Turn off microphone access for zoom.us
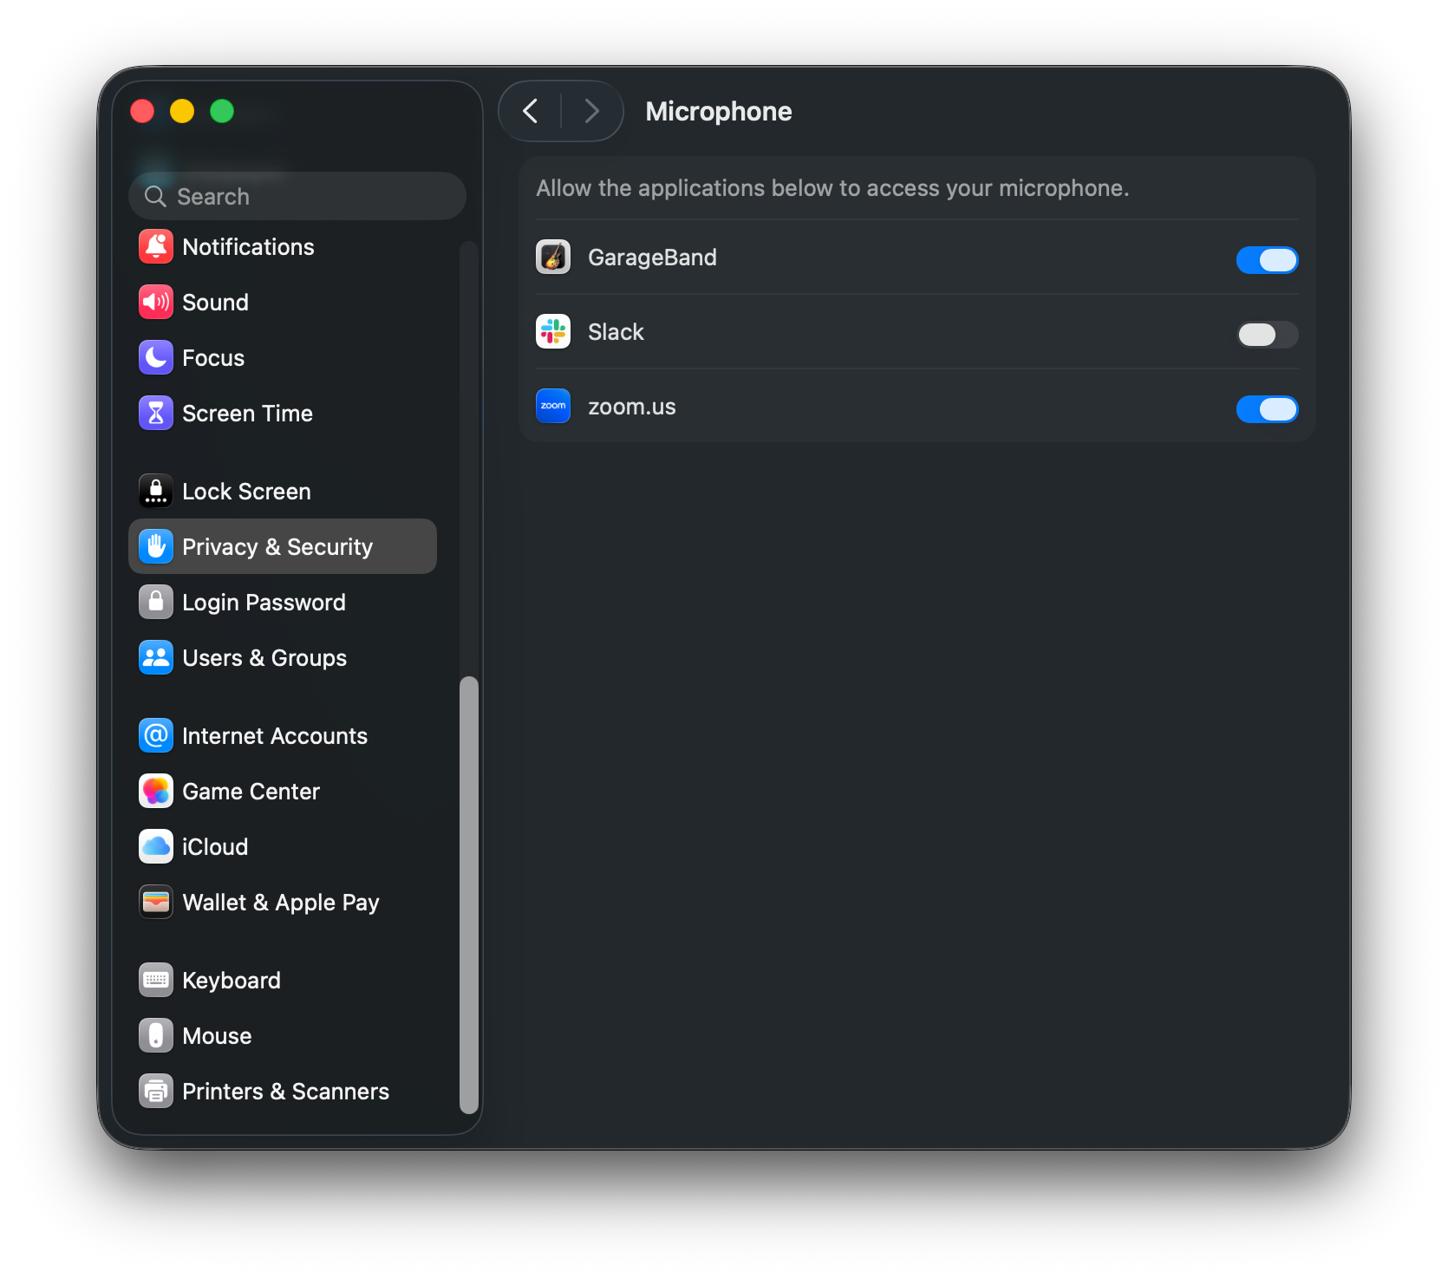Image resolution: width=1448 pixels, height=1278 pixels. [1267, 409]
